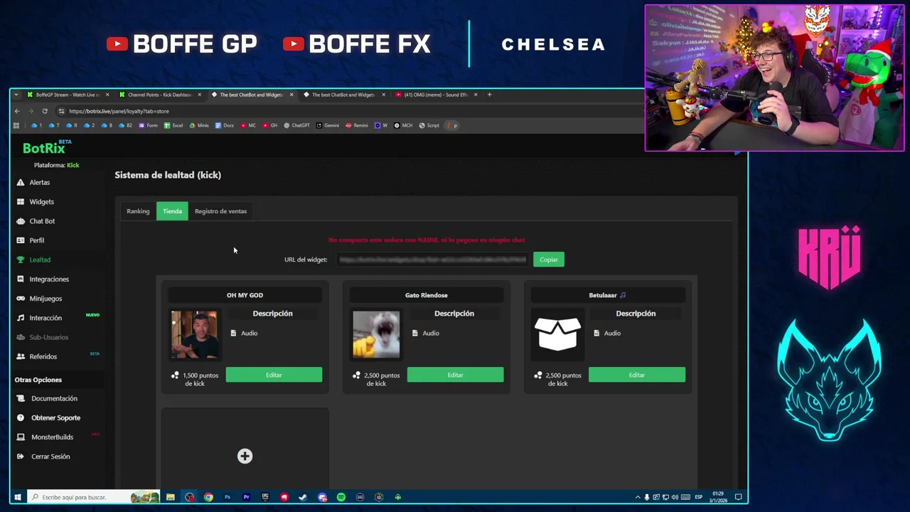910x512 pixels.
Task: Open the taskbar clock and date
Action: 718,496
